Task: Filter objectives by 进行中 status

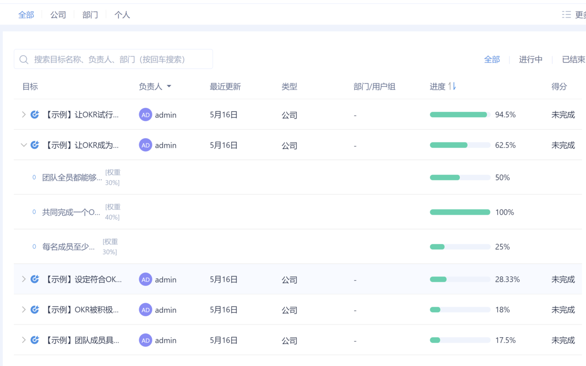Action: (530, 60)
